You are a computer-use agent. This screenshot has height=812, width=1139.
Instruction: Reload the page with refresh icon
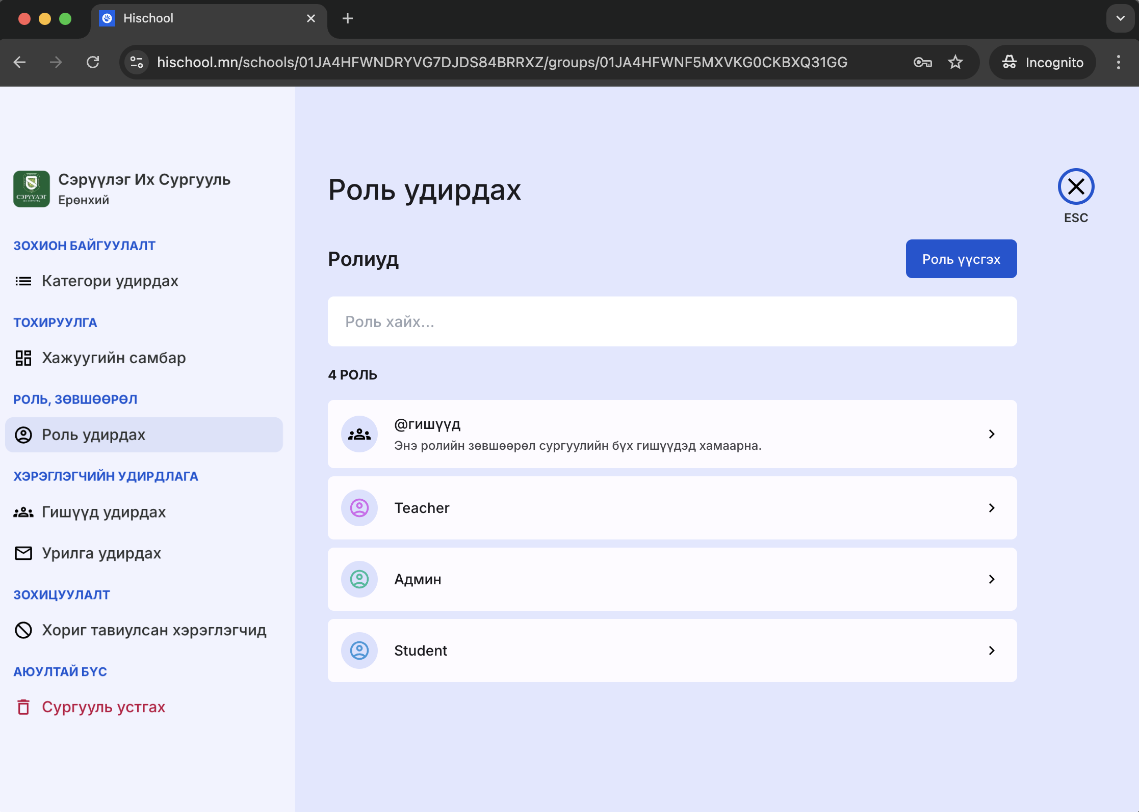pos(93,62)
